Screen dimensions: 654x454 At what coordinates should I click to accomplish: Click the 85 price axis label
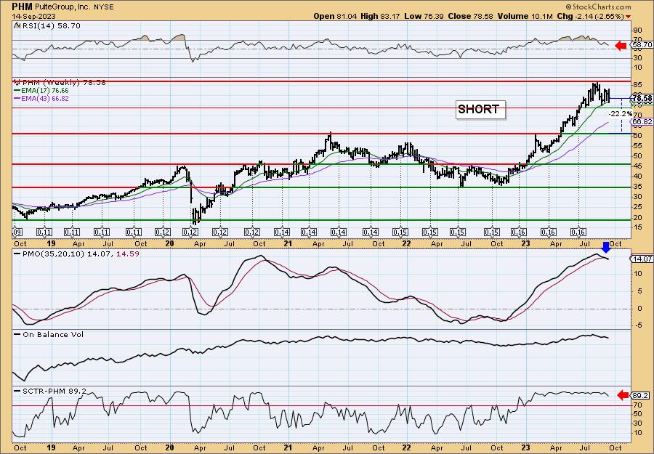pos(638,85)
